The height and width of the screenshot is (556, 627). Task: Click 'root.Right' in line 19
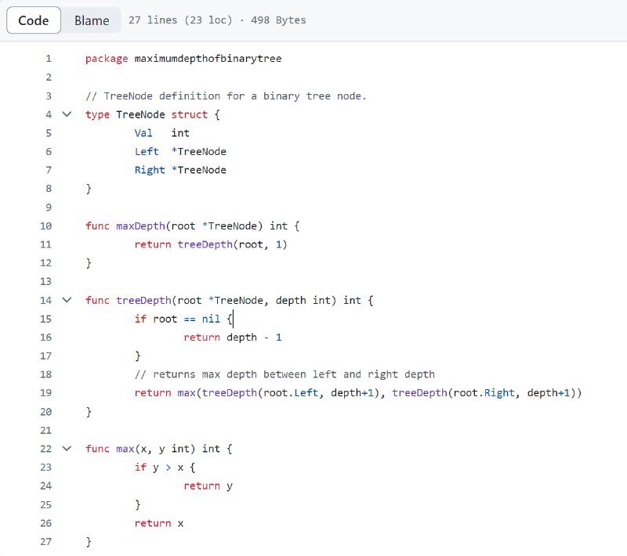[x=484, y=393]
